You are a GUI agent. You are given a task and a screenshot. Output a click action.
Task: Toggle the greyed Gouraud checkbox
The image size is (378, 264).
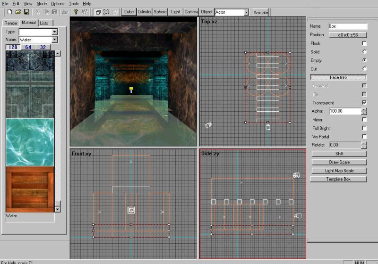tap(364, 86)
